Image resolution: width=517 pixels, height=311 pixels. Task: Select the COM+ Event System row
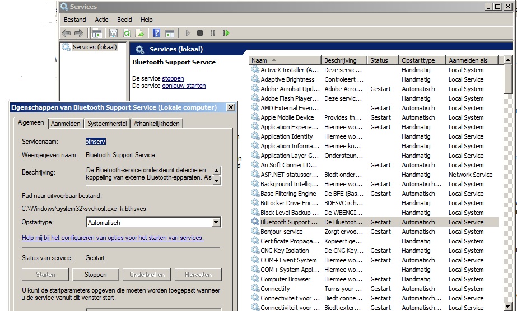pos(374,260)
